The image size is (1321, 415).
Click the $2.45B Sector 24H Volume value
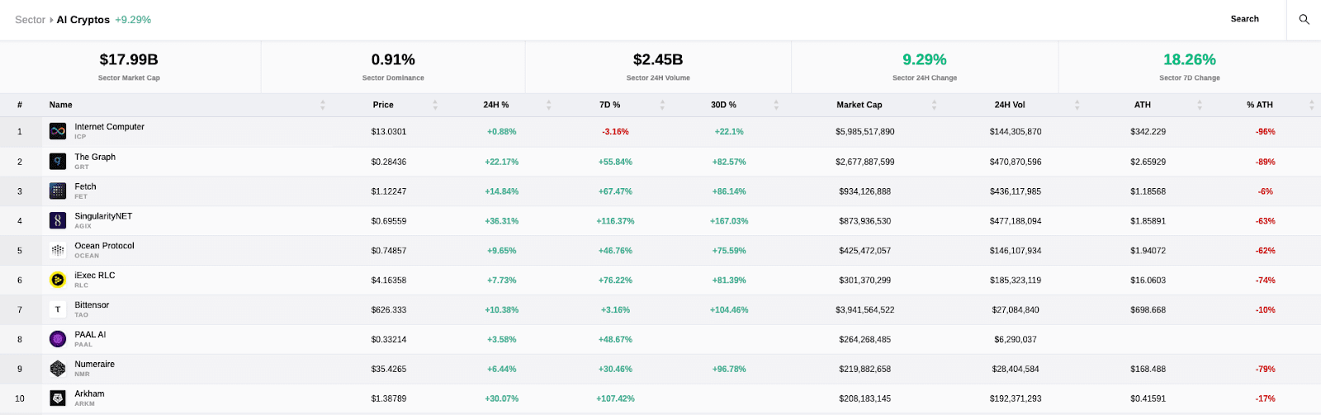[658, 59]
